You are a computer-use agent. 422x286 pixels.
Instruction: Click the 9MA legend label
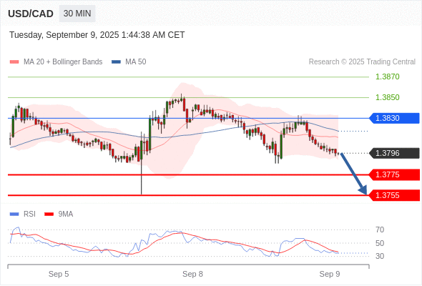(x=66, y=214)
